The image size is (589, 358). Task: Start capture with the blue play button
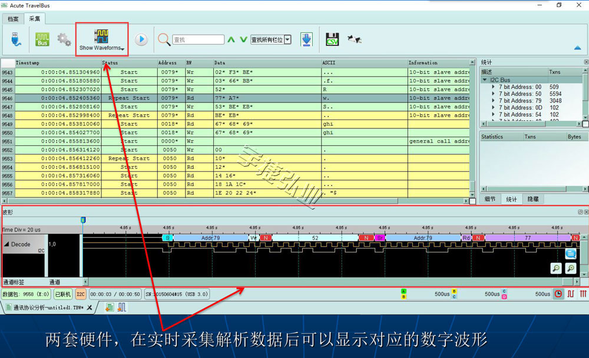(x=141, y=39)
